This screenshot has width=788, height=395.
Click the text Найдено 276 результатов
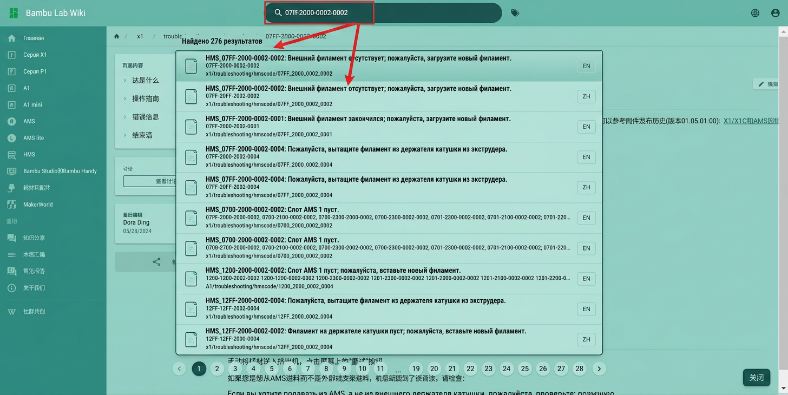point(222,41)
